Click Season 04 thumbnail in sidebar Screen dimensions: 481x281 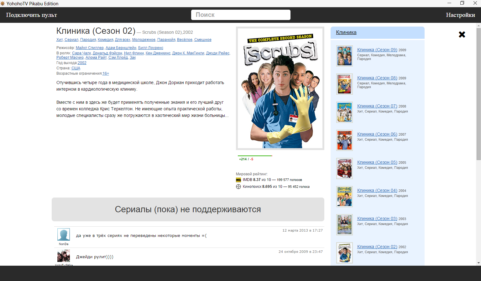click(345, 197)
